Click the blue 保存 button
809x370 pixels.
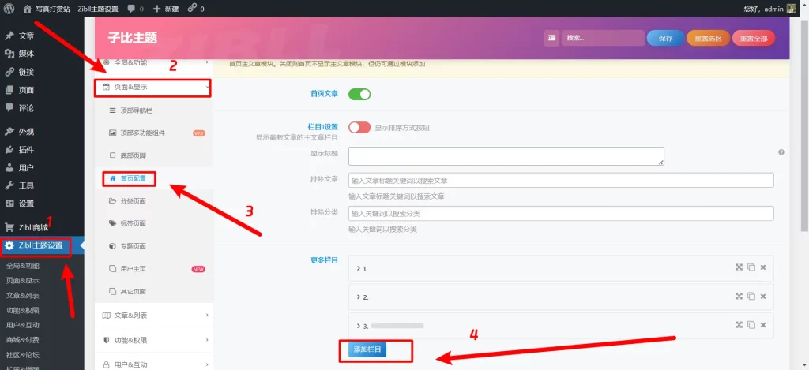point(665,38)
